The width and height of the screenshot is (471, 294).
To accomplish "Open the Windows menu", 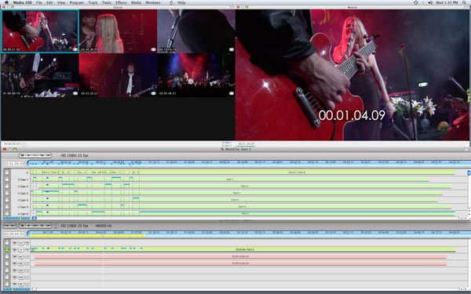I will (x=153, y=2).
